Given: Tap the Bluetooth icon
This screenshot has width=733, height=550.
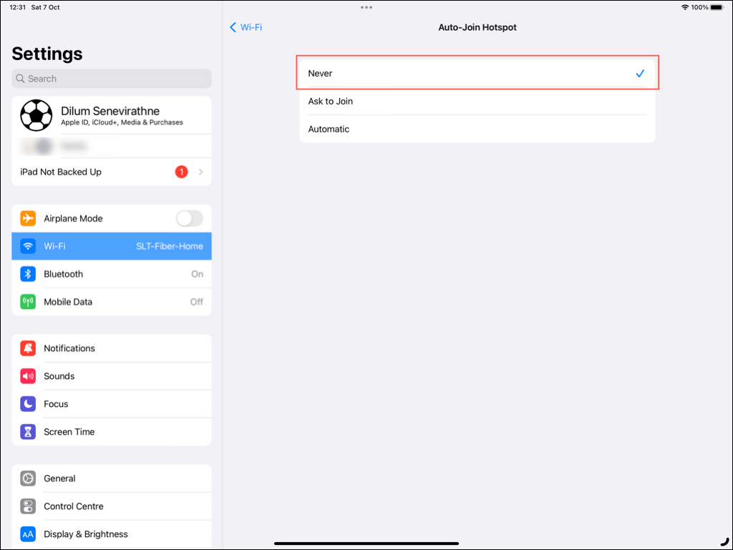Looking at the screenshot, I should [28, 274].
